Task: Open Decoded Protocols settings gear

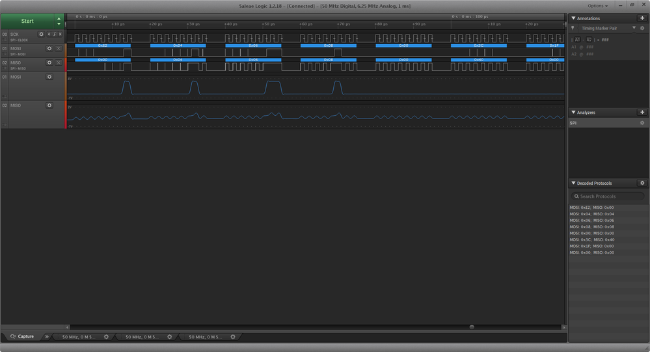Action: 642,183
